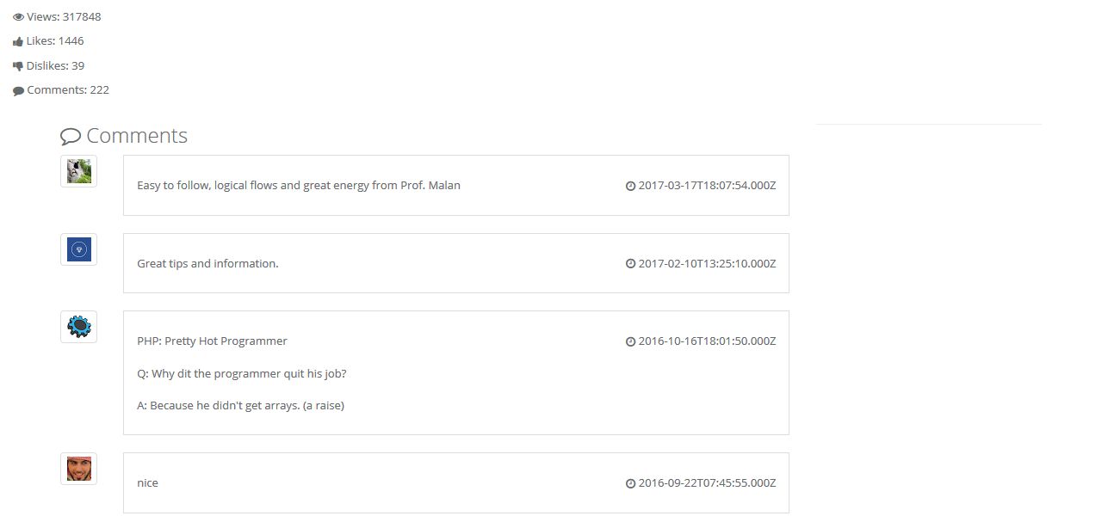1102x516 pixels.
Task: Click the Comments heading bubble icon
Action: point(71,136)
